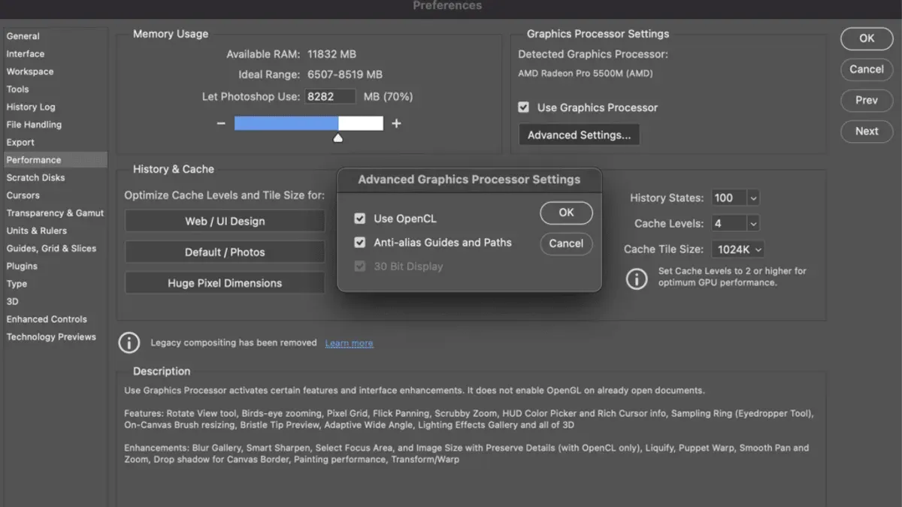The height and width of the screenshot is (507, 902).
Task: Click the greyed 30 Bit Display checkbox
Action: (x=360, y=267)
